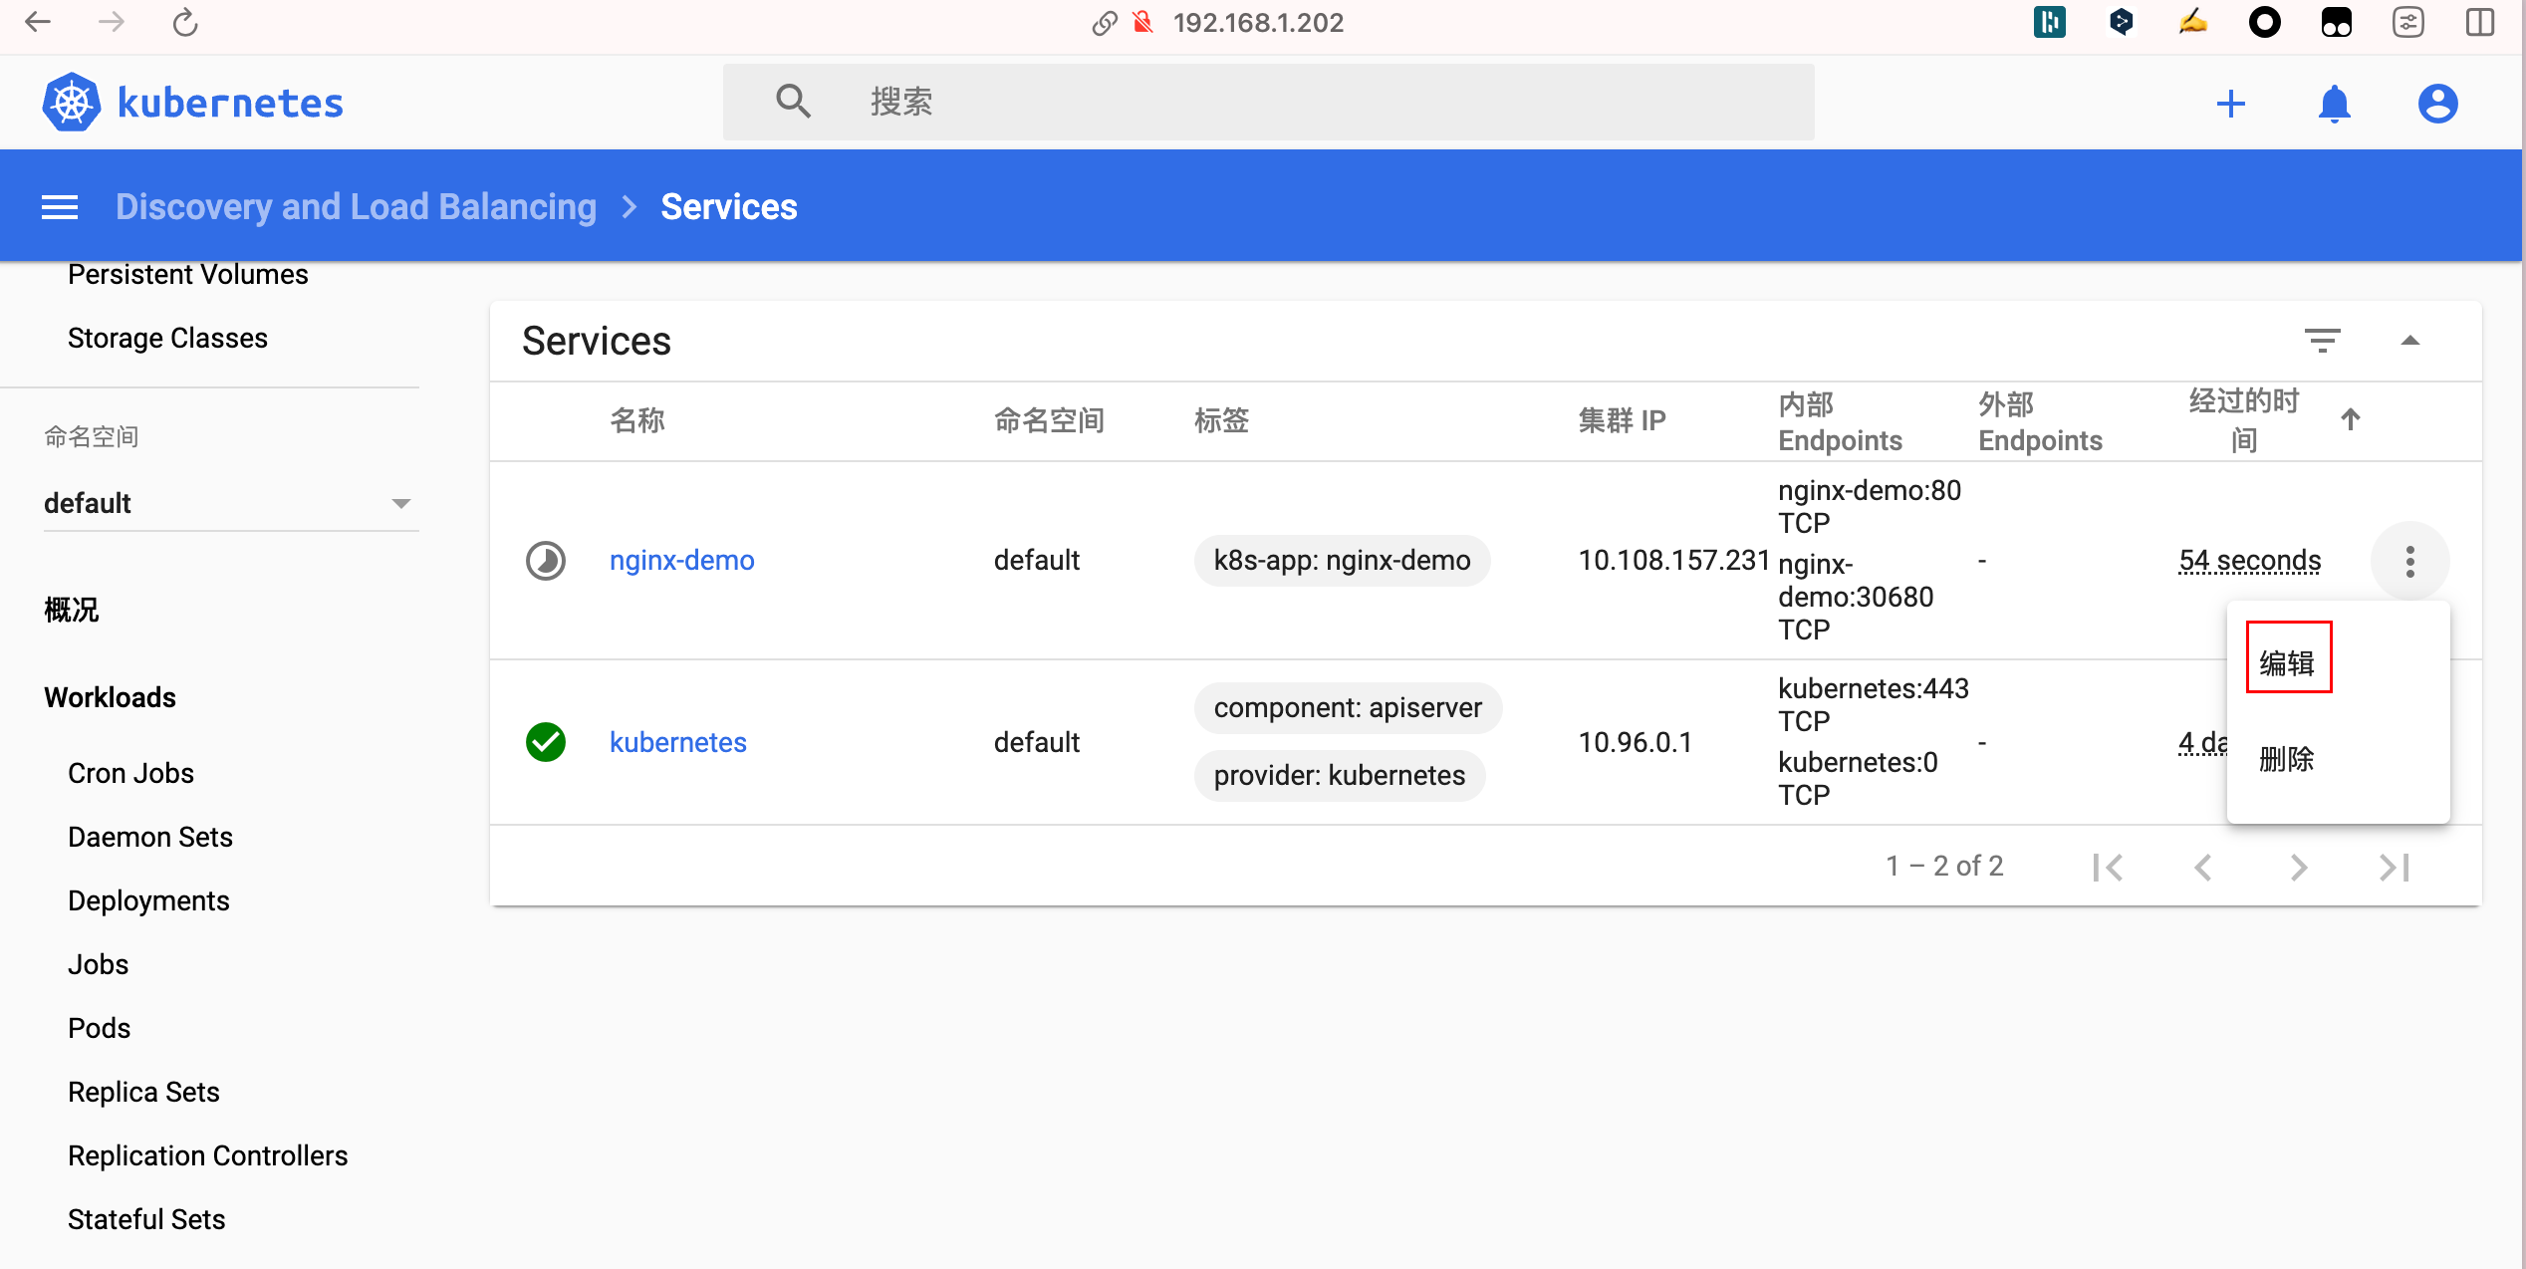Click the Services breadcrumb

(x=729, y=207)
